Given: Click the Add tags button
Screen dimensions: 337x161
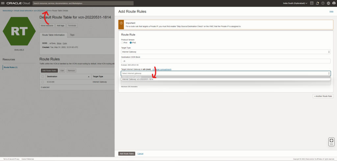Looking at the screenshot, I should (x=61, y=26).
